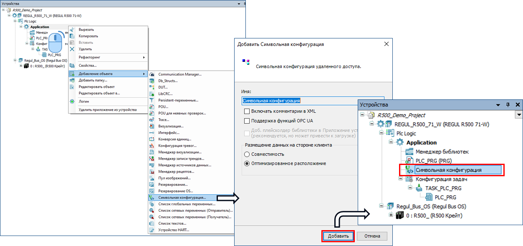The height and width of the screenshot is (246, 523).
Task: Collapse the Application node in right tree
Action: click(x=391, y=142)
